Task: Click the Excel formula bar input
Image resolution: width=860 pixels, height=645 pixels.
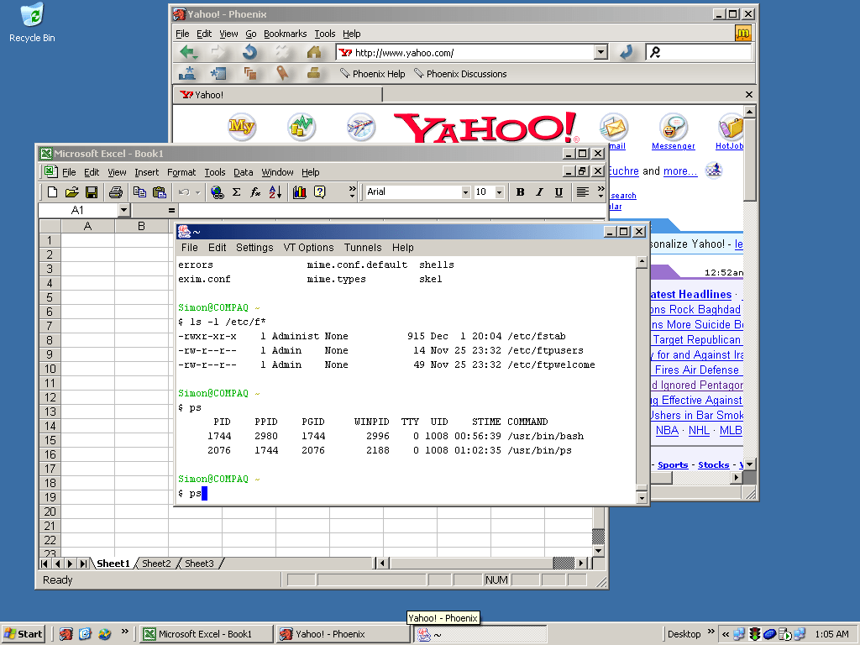Action: point(392,210)
